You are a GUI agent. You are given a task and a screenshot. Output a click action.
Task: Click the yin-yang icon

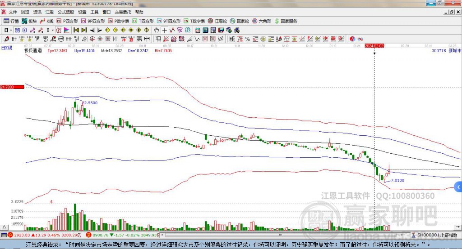pyautogui.click(x=352, y=39)
